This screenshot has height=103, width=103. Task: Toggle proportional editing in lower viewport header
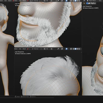(52, 49)
